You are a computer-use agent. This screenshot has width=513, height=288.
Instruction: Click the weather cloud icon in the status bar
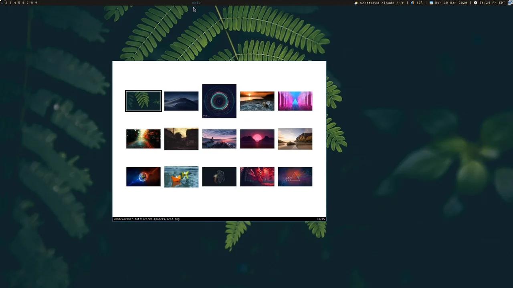[356, 2]
